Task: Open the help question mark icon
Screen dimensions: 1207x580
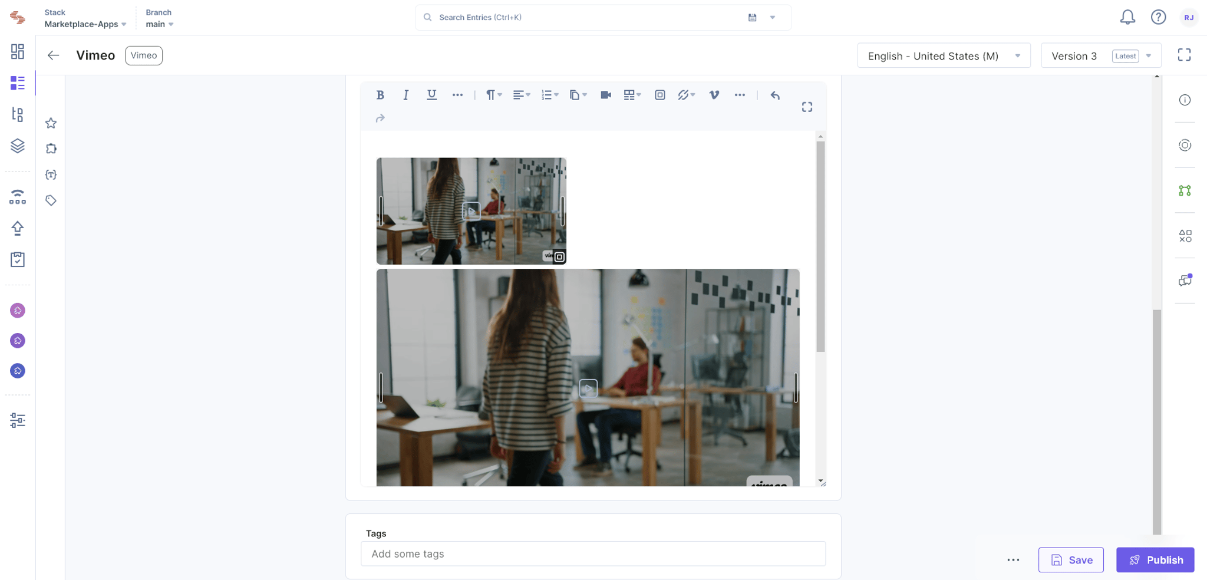Action: (1158, 17)
